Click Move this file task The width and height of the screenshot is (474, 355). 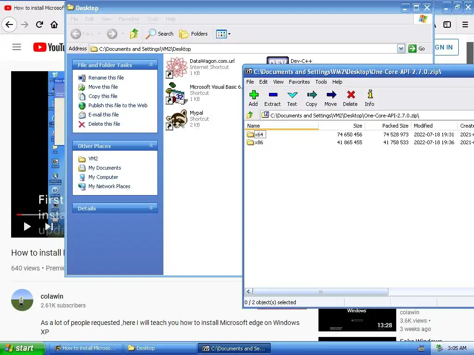tap(98, 87)
